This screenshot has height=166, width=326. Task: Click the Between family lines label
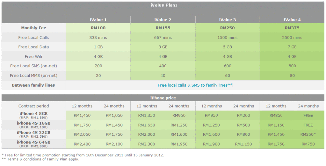coord(33,85)
